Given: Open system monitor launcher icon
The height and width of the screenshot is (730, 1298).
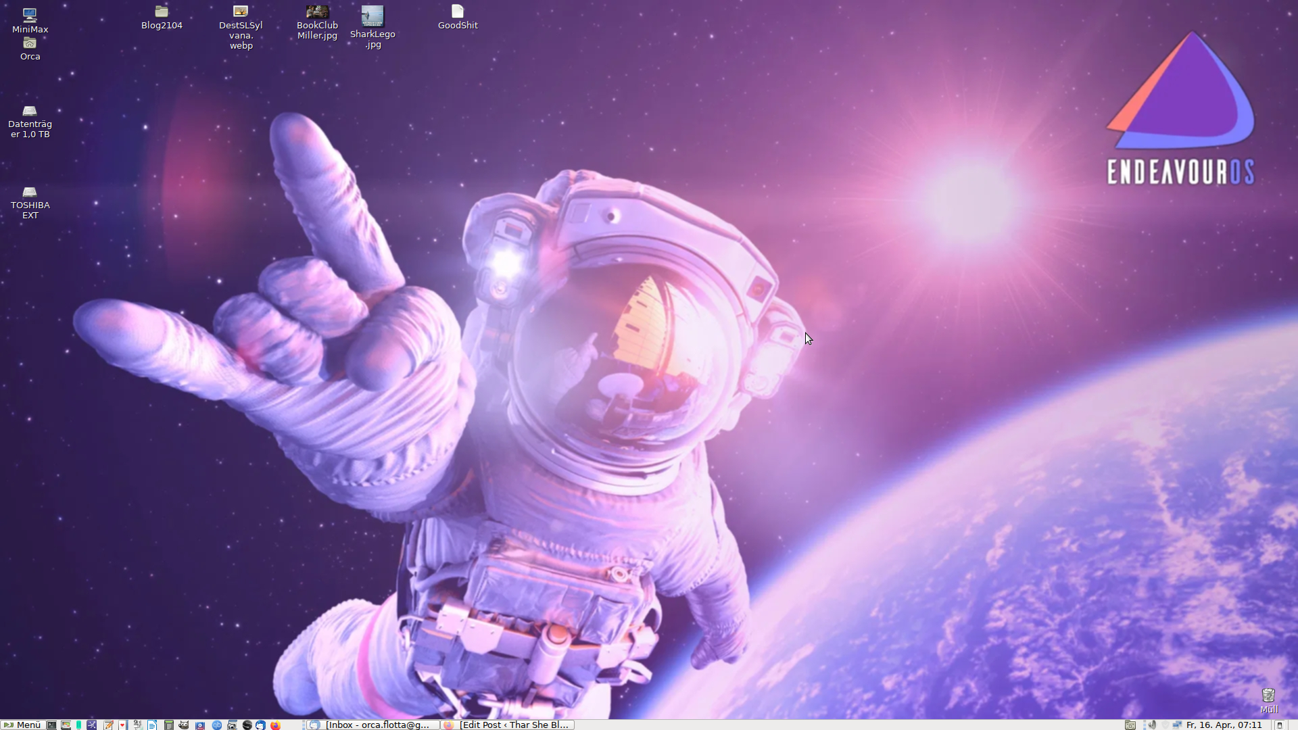Looking at the screenshot, I should [x=66, y=725].
